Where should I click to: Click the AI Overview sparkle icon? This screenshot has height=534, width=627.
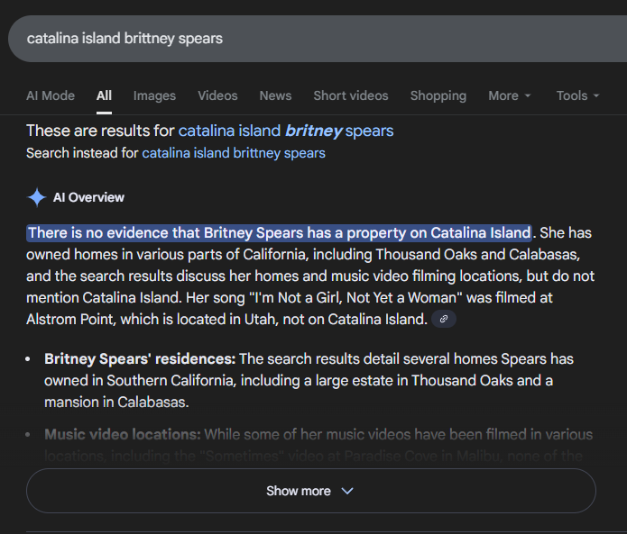(x=37, y=197)
